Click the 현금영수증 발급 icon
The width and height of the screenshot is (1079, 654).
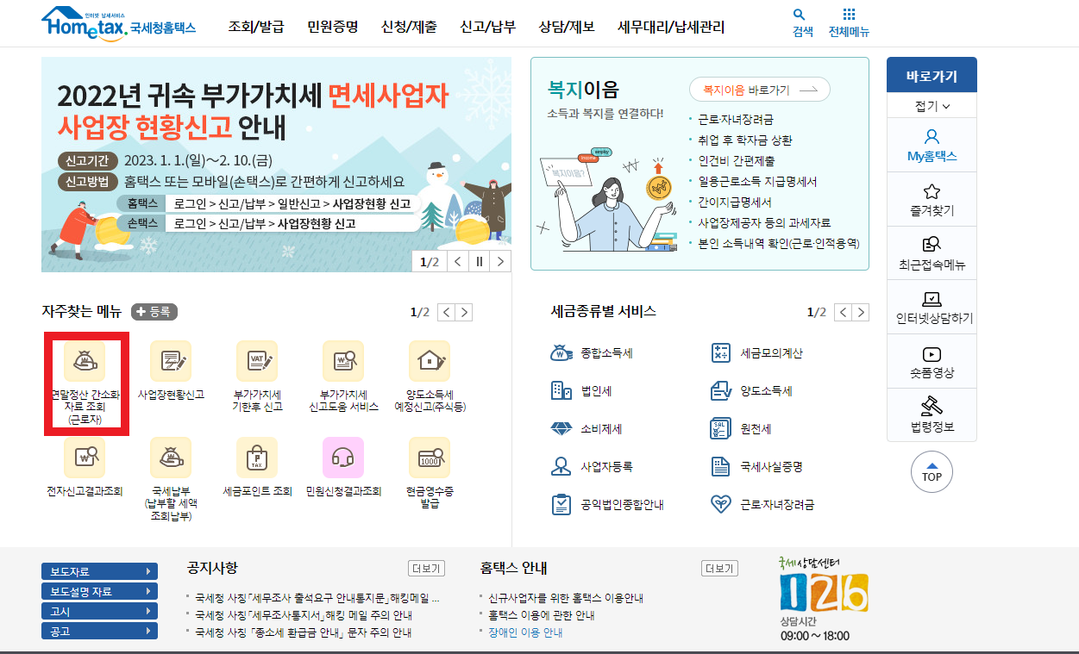(x=429, y=465)
